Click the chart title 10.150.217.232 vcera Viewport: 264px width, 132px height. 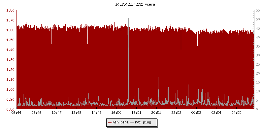click(x=132, y=5)
